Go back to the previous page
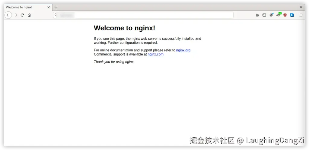Viewport: 309px width, 150px height. tap(8, 15)
